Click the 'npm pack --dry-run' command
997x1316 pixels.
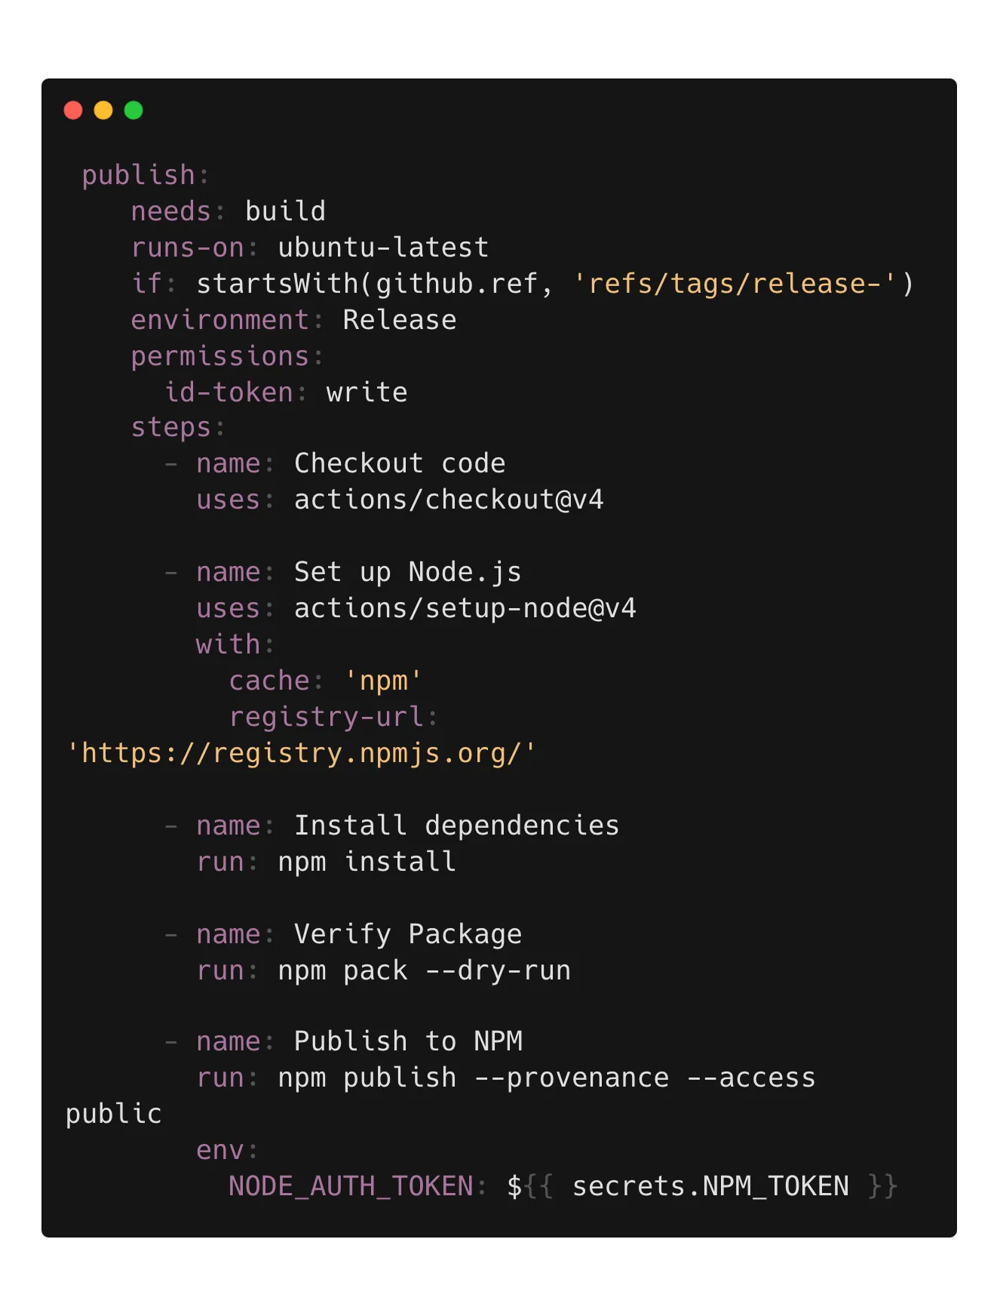424,970
